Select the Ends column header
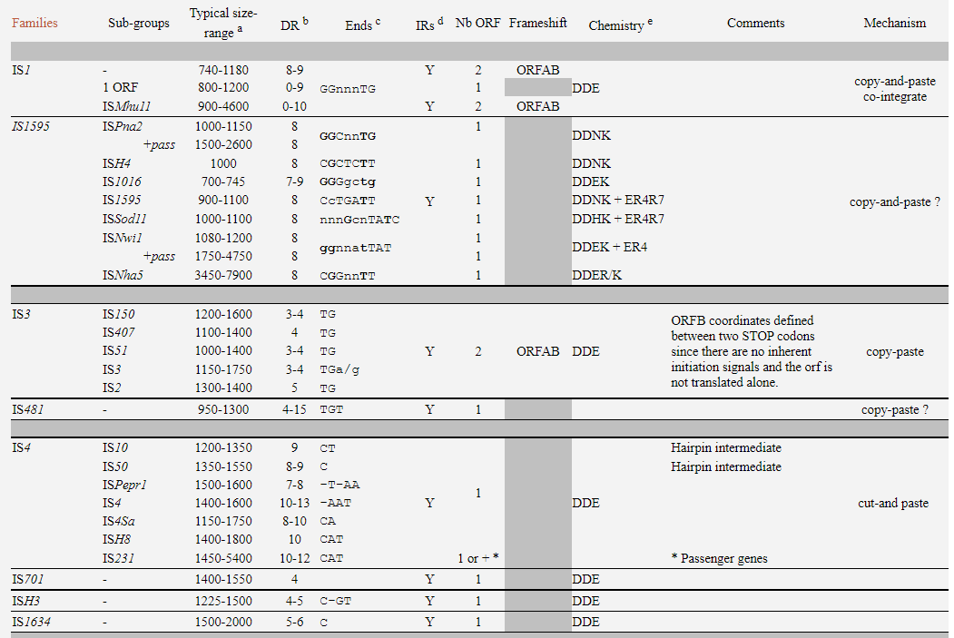The height and width of the screenshot is (638, 954). pos(362,25)
